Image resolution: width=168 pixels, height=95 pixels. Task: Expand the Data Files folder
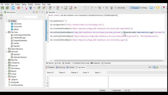[7, 60]
